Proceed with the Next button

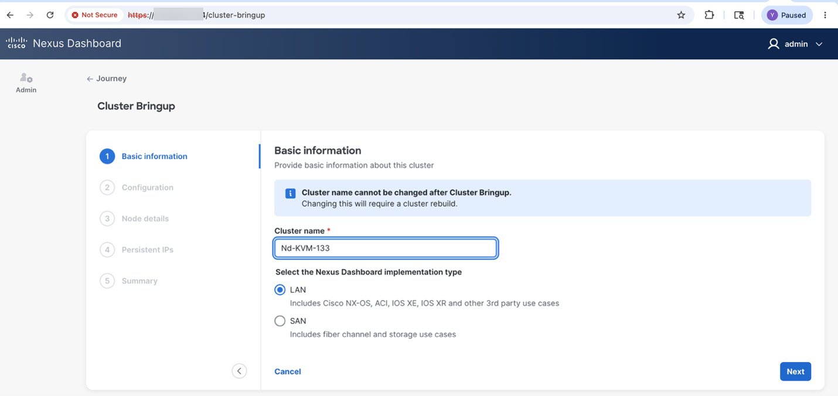795,371
